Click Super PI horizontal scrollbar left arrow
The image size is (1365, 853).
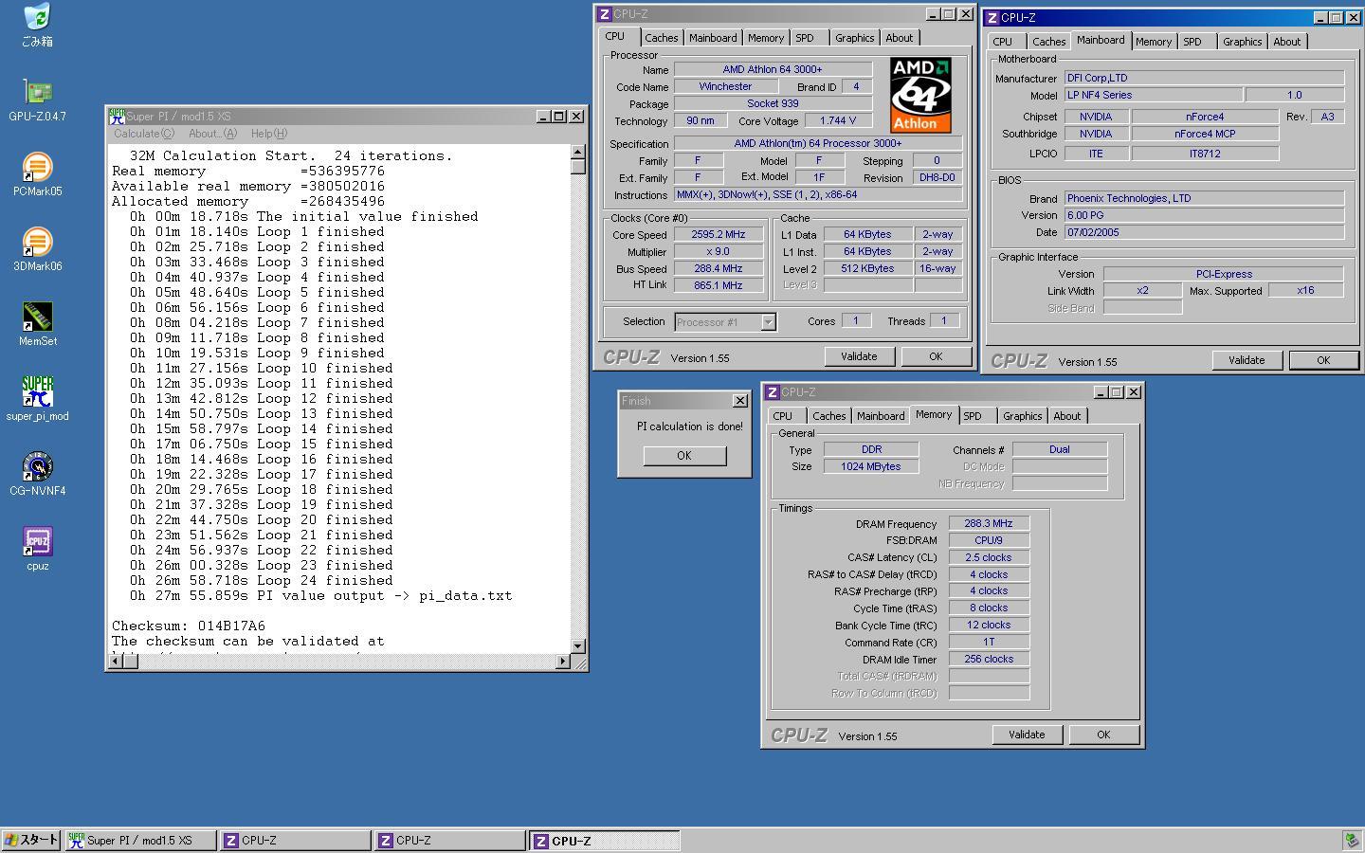click(116, 661)
